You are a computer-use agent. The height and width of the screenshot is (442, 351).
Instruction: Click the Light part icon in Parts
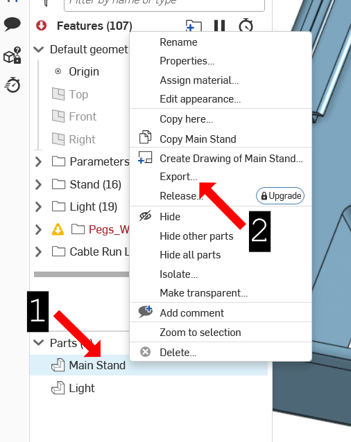tap(58, 387)
